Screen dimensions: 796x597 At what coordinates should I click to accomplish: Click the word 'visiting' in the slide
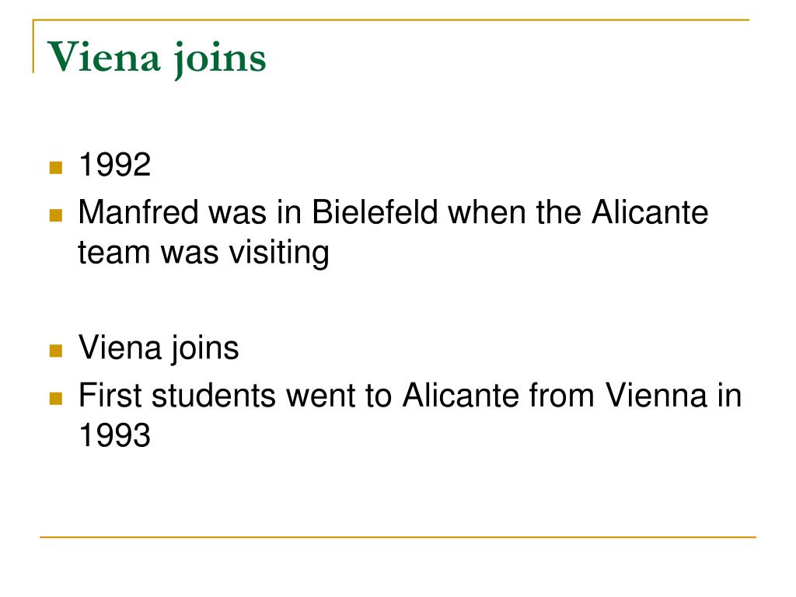[279, 253]
